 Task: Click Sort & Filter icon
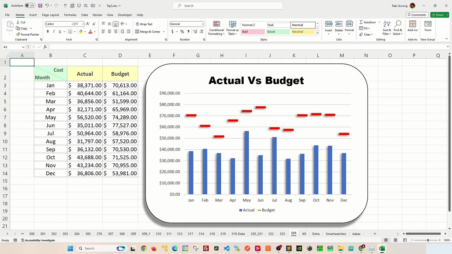pos(387,24)
